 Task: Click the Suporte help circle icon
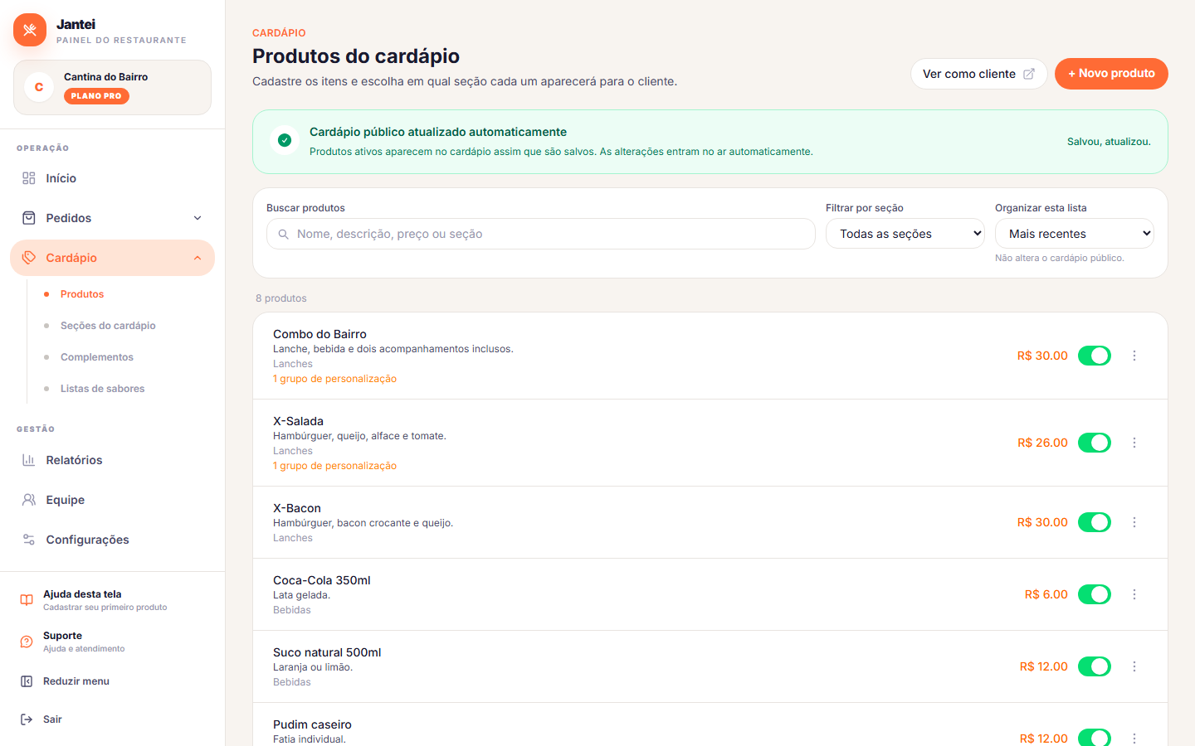pyautogui.click(x=27, y=642)
